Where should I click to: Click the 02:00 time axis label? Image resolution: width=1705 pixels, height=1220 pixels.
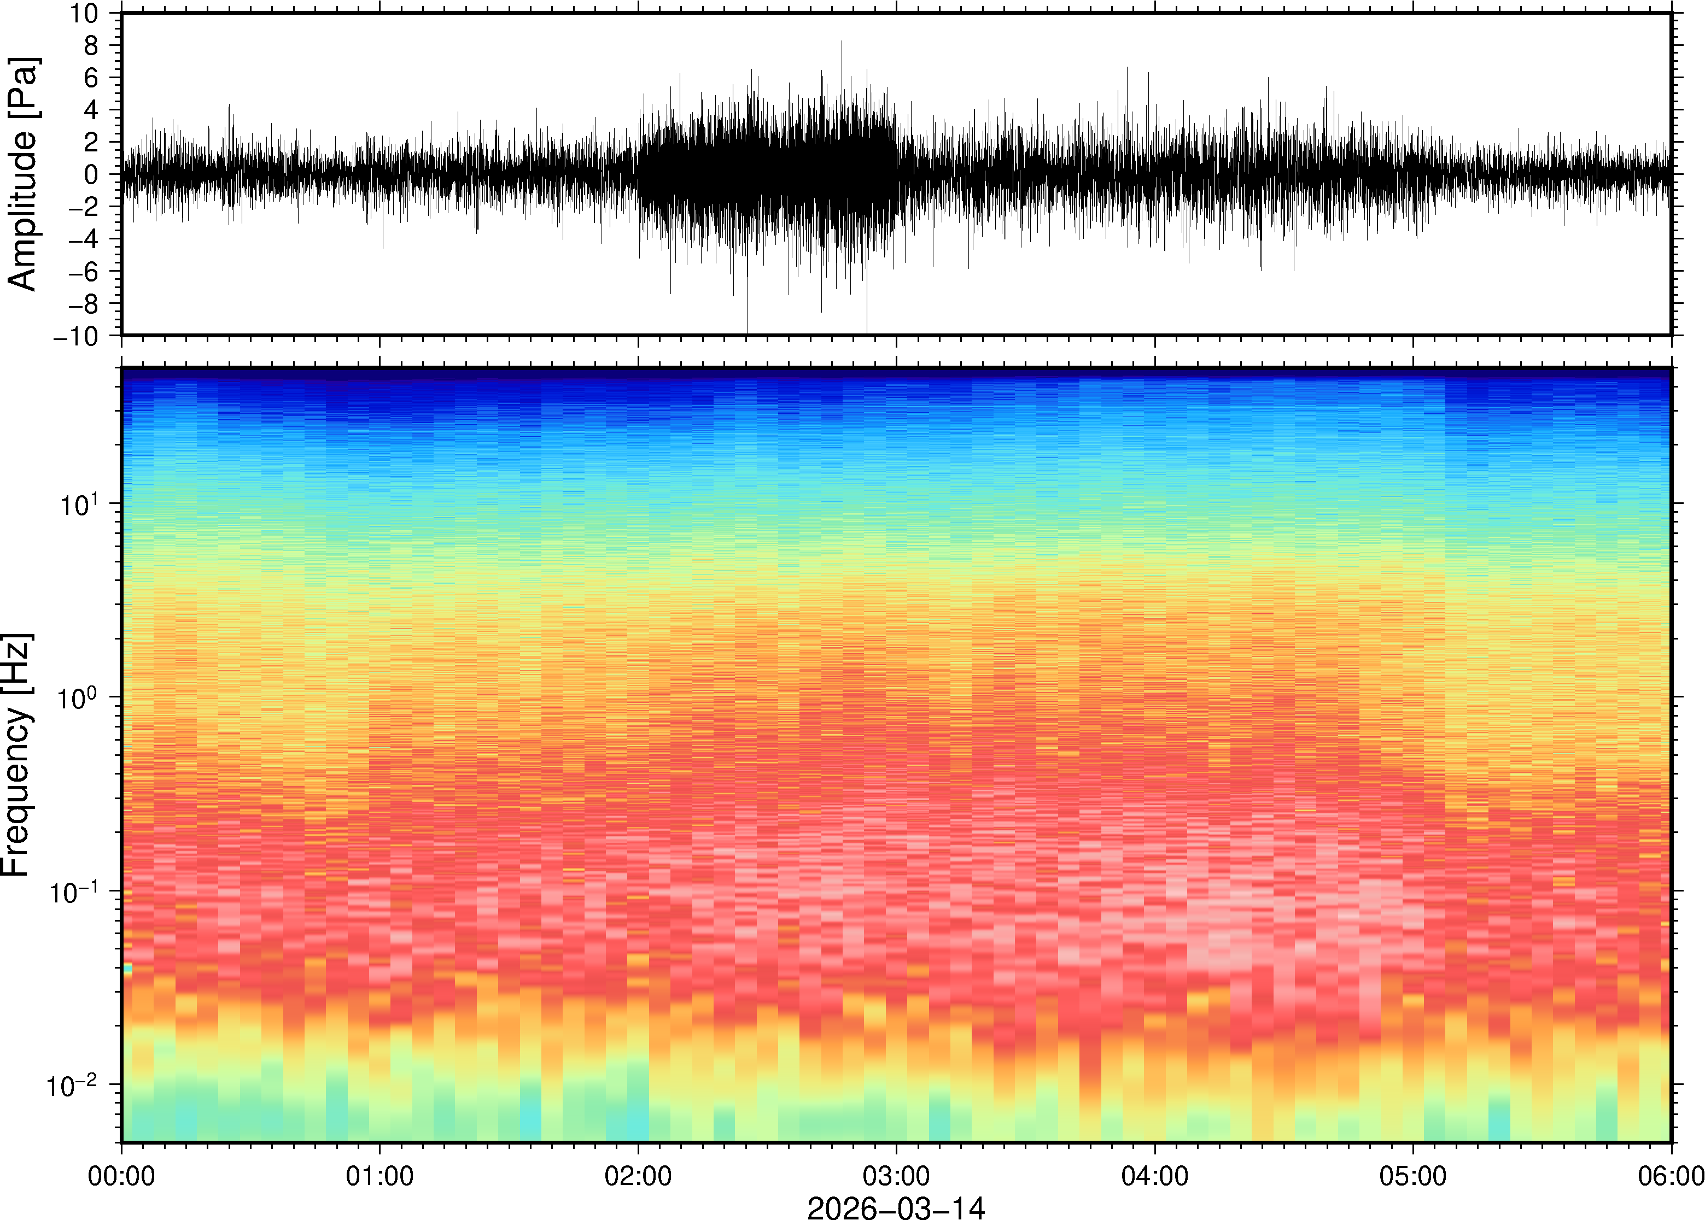(638, 1176)
